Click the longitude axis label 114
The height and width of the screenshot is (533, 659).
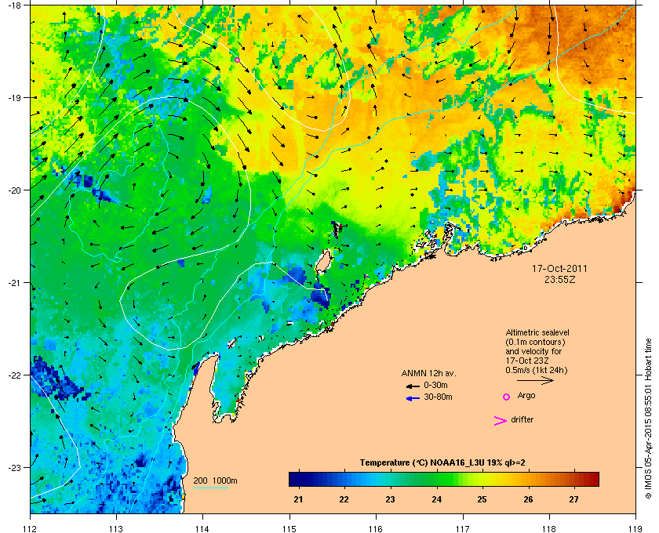[202, 529]
